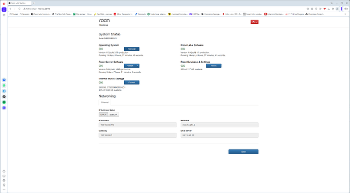Screen dimensions: 350x193
Task: Click the Reinstall operating system button
Action: pyautogui.click(x=132, y=49)
